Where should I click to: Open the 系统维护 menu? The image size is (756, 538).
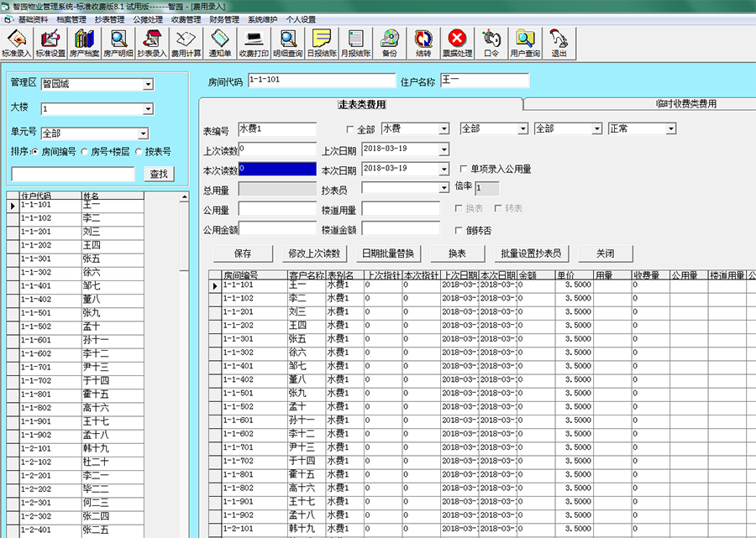[x=262, y=20]
